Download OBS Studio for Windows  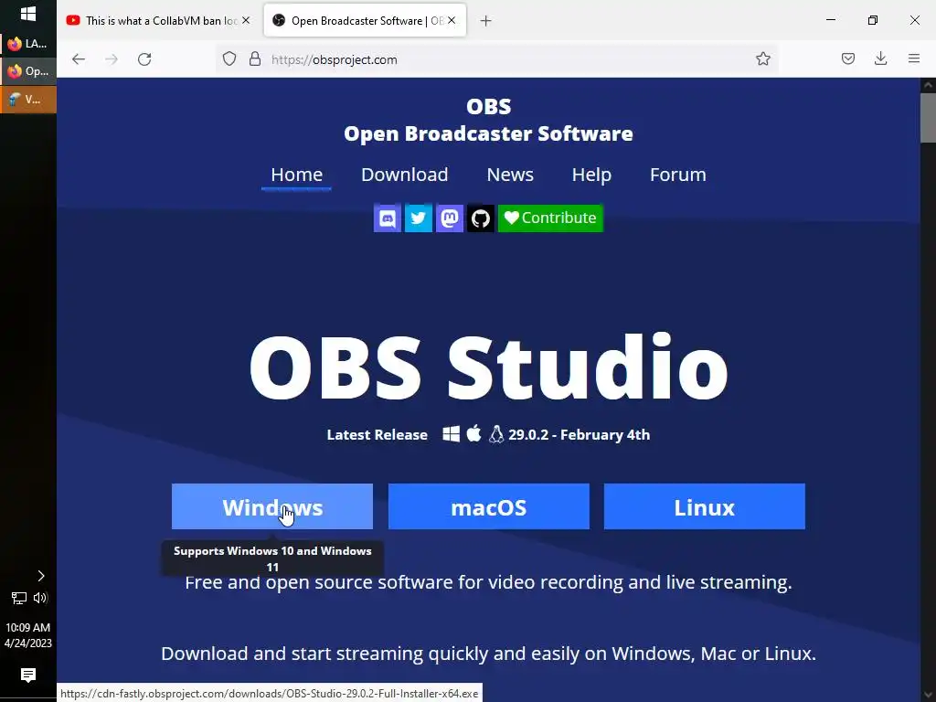pos(272,506)
